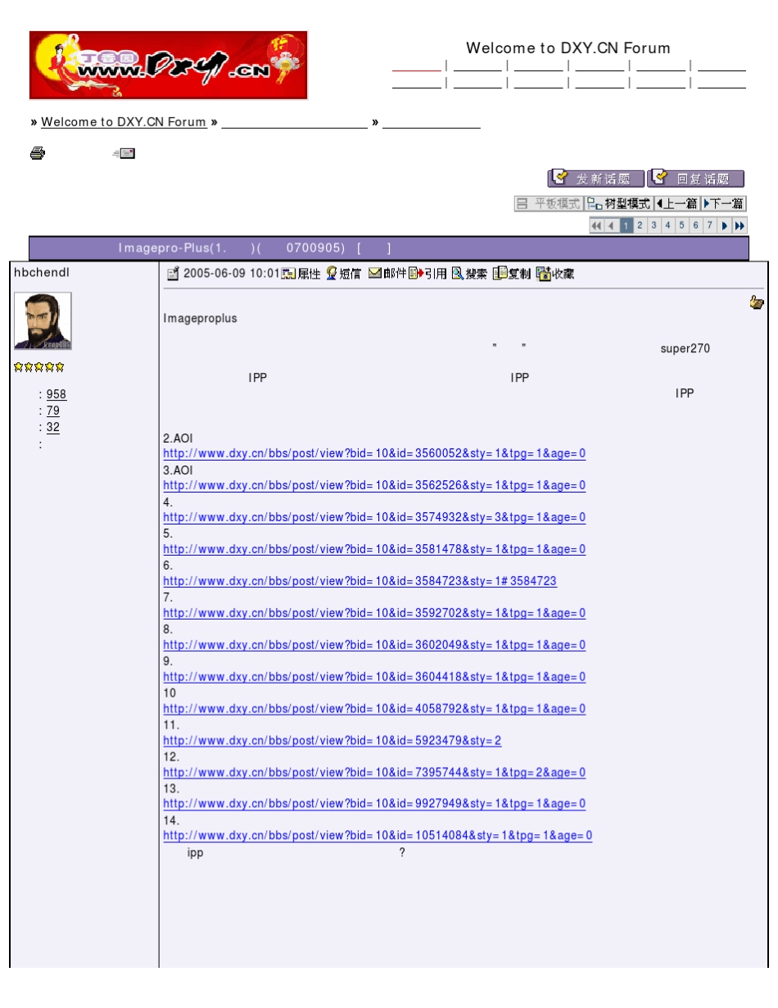Click the hand icon at post's right edge
Viewport: 778px width, 1008px height.
[x=757, y=303]
